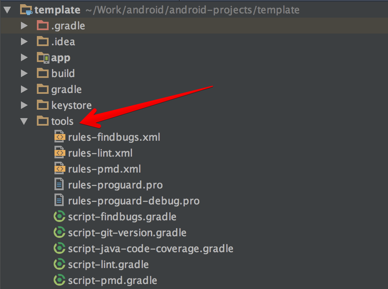The height and width of the screenshot is (289, 388).
Task: Click the tools folder icon
Action: pos(43,121)
